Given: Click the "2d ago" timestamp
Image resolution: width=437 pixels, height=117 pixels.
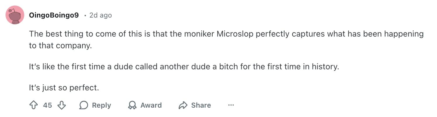Looking at the screenshot, I should pyautogui.click(x=100, y=15).
